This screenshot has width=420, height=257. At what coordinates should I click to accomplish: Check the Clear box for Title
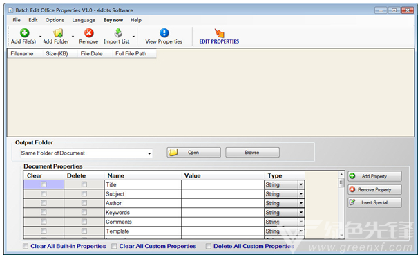tap(44, 184)
